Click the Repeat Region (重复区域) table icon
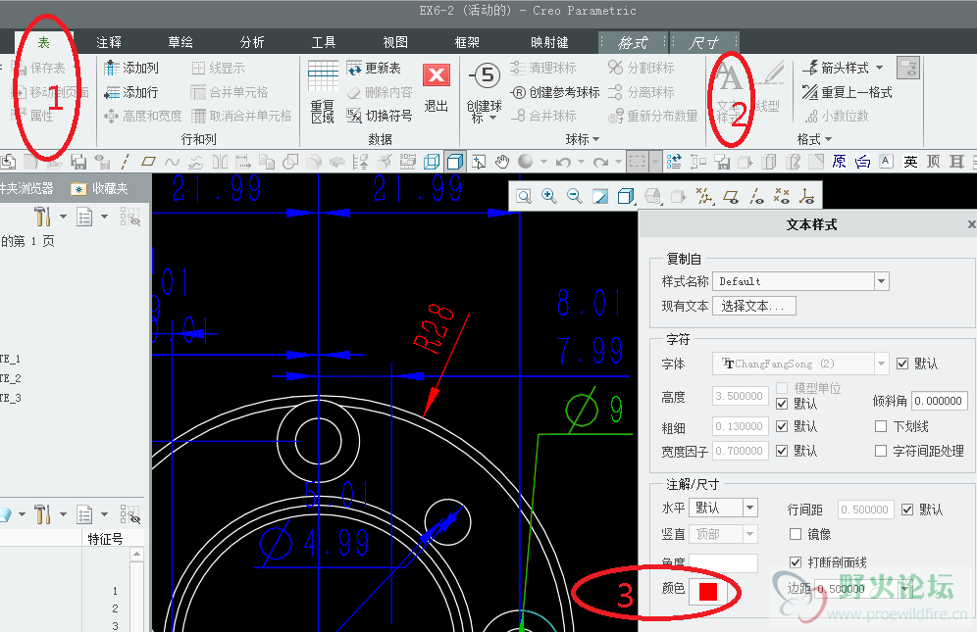977x632 pixels. click(x=323, y=76)
